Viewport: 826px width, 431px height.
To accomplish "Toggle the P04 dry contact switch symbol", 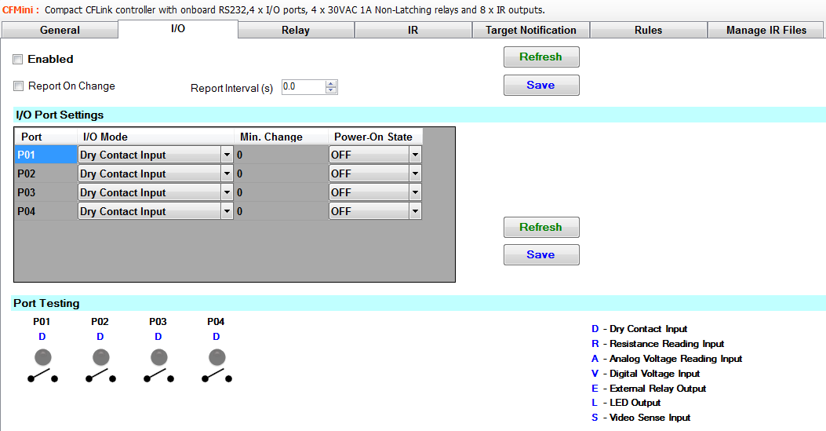I will pyautogui.click(x=217, y=378).
